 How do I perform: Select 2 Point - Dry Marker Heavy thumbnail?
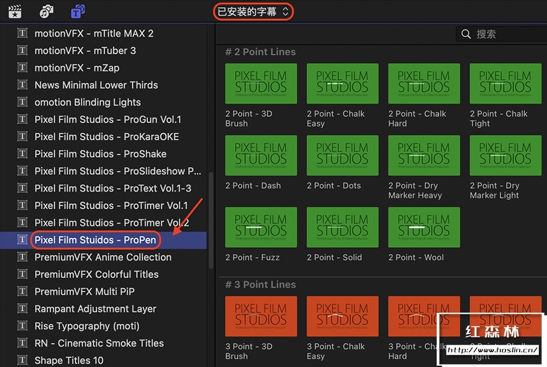pyautogui.click(x=424, y=155)
